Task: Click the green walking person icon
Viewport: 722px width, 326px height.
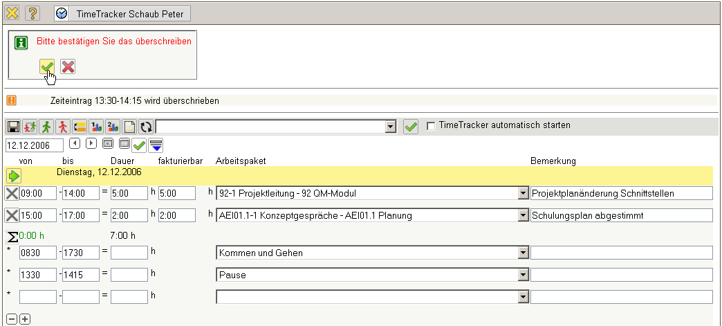Action: click(x=46, y=127)
